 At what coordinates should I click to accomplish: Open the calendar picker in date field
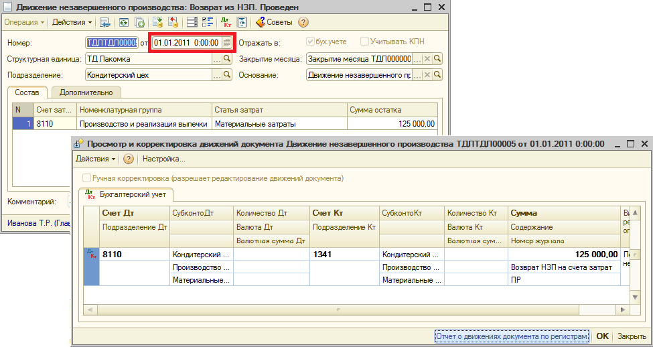(227, 43)
